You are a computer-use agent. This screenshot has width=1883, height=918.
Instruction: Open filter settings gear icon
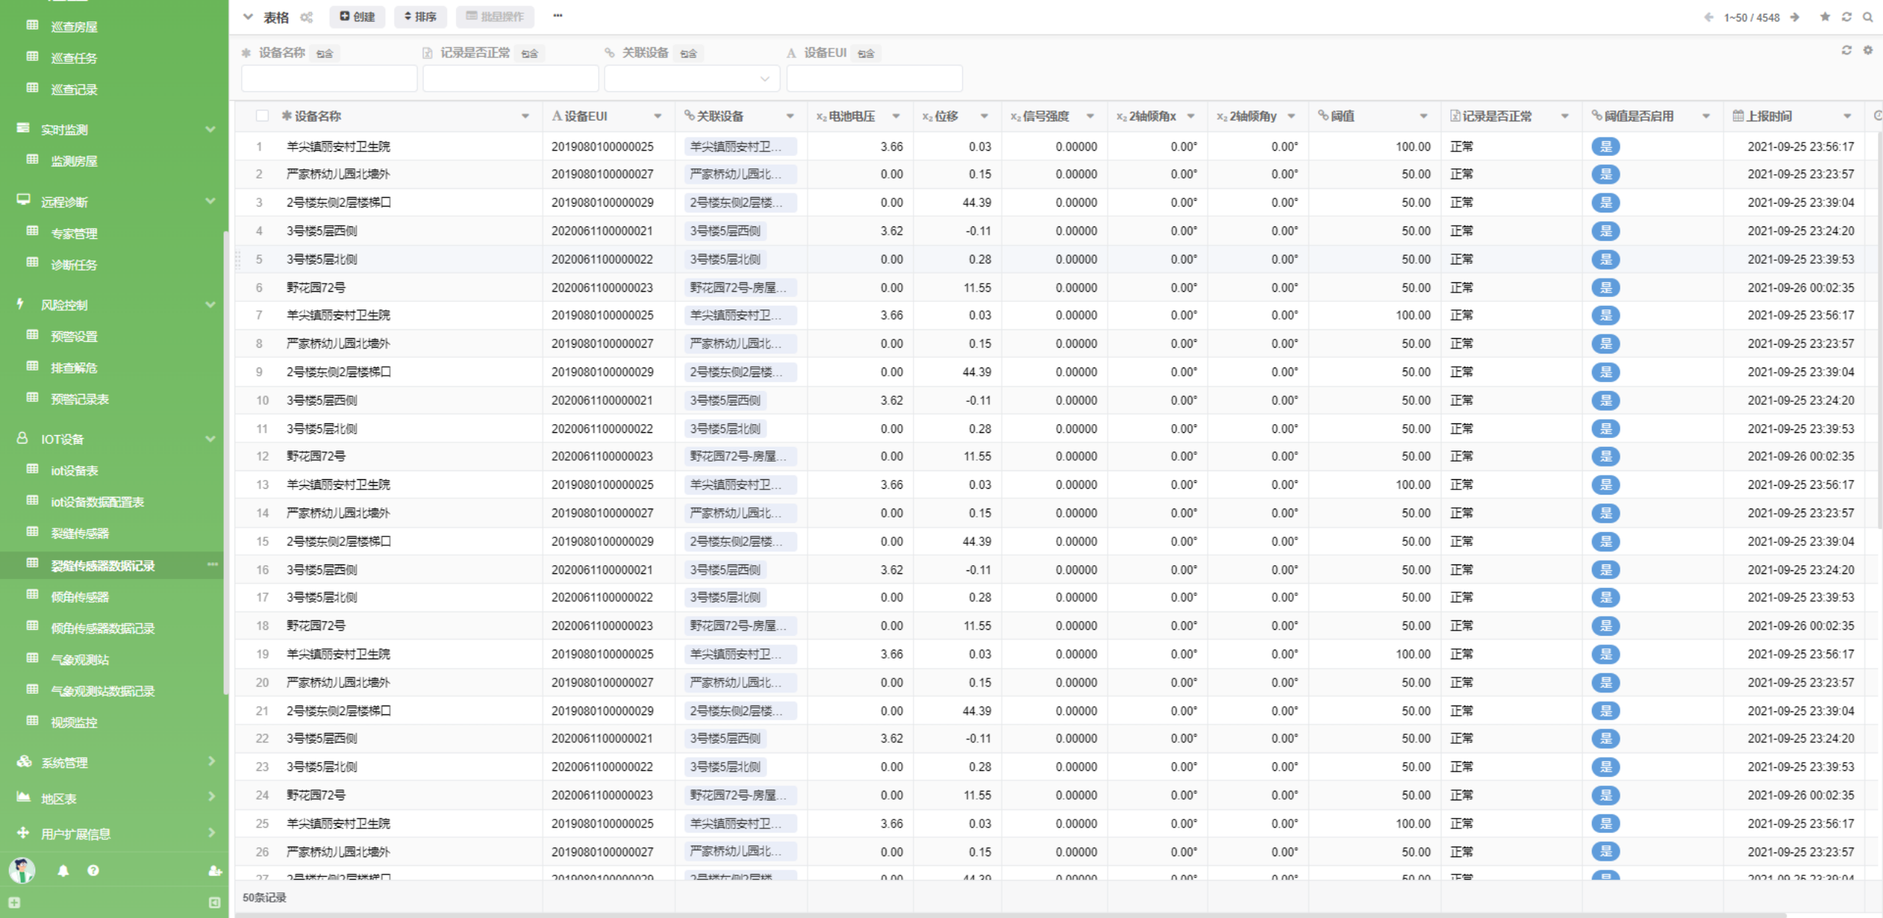click(x=1868, y=50)
